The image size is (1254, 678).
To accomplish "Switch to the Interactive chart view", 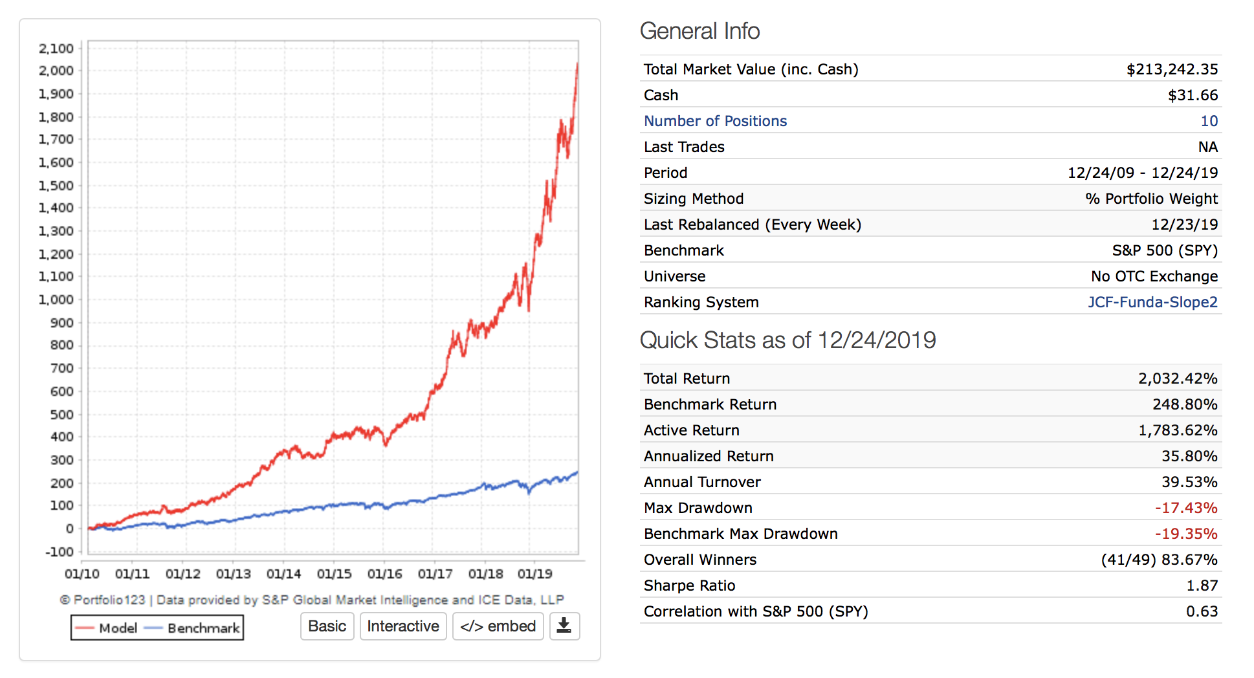I will pos(402,626).
